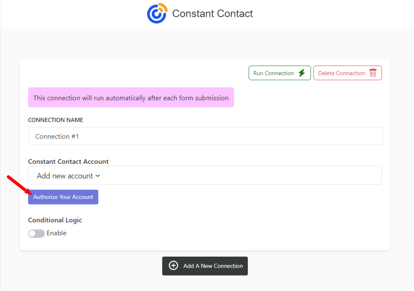The image size is (414, 291).
Task: Focus the Connection Name input field
Action: click(206, 136)
